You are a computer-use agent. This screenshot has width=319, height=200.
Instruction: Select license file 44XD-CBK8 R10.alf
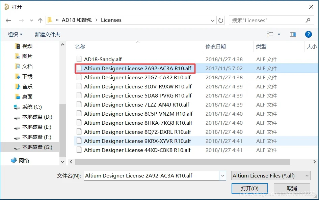point(137,150)
